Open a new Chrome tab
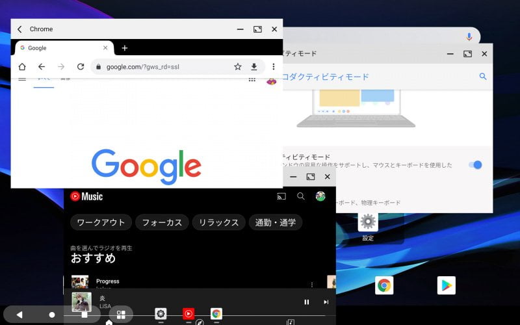 [x=125, y=48]
